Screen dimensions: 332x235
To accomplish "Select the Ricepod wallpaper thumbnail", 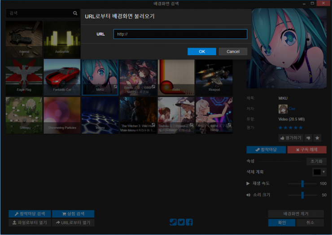I will (214, 77).
